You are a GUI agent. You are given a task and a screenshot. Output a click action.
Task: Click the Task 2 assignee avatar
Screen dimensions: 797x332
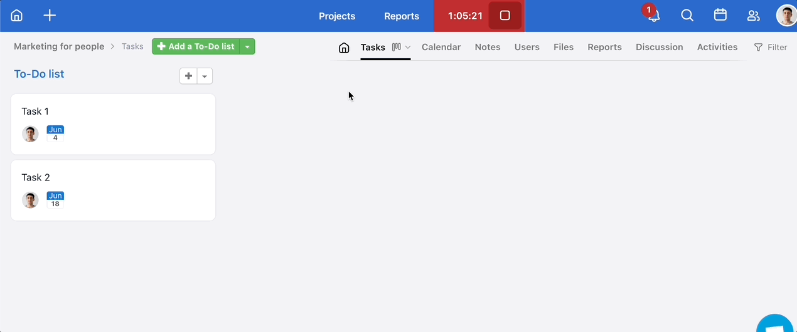(x=30, y=200)
